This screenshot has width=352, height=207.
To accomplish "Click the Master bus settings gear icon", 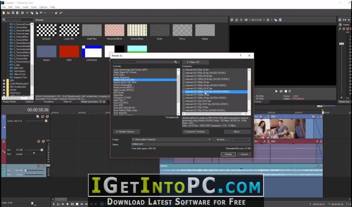I will 340,20.
